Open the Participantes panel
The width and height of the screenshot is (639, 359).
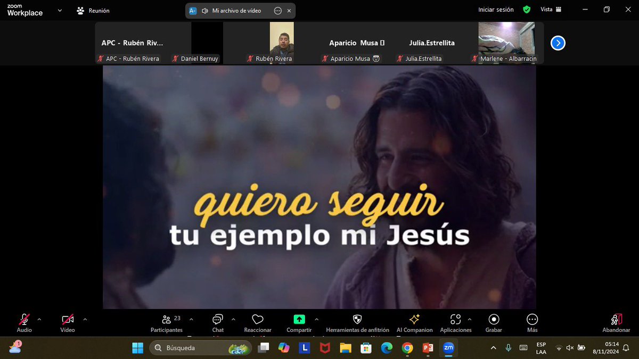tap(167, 323)
